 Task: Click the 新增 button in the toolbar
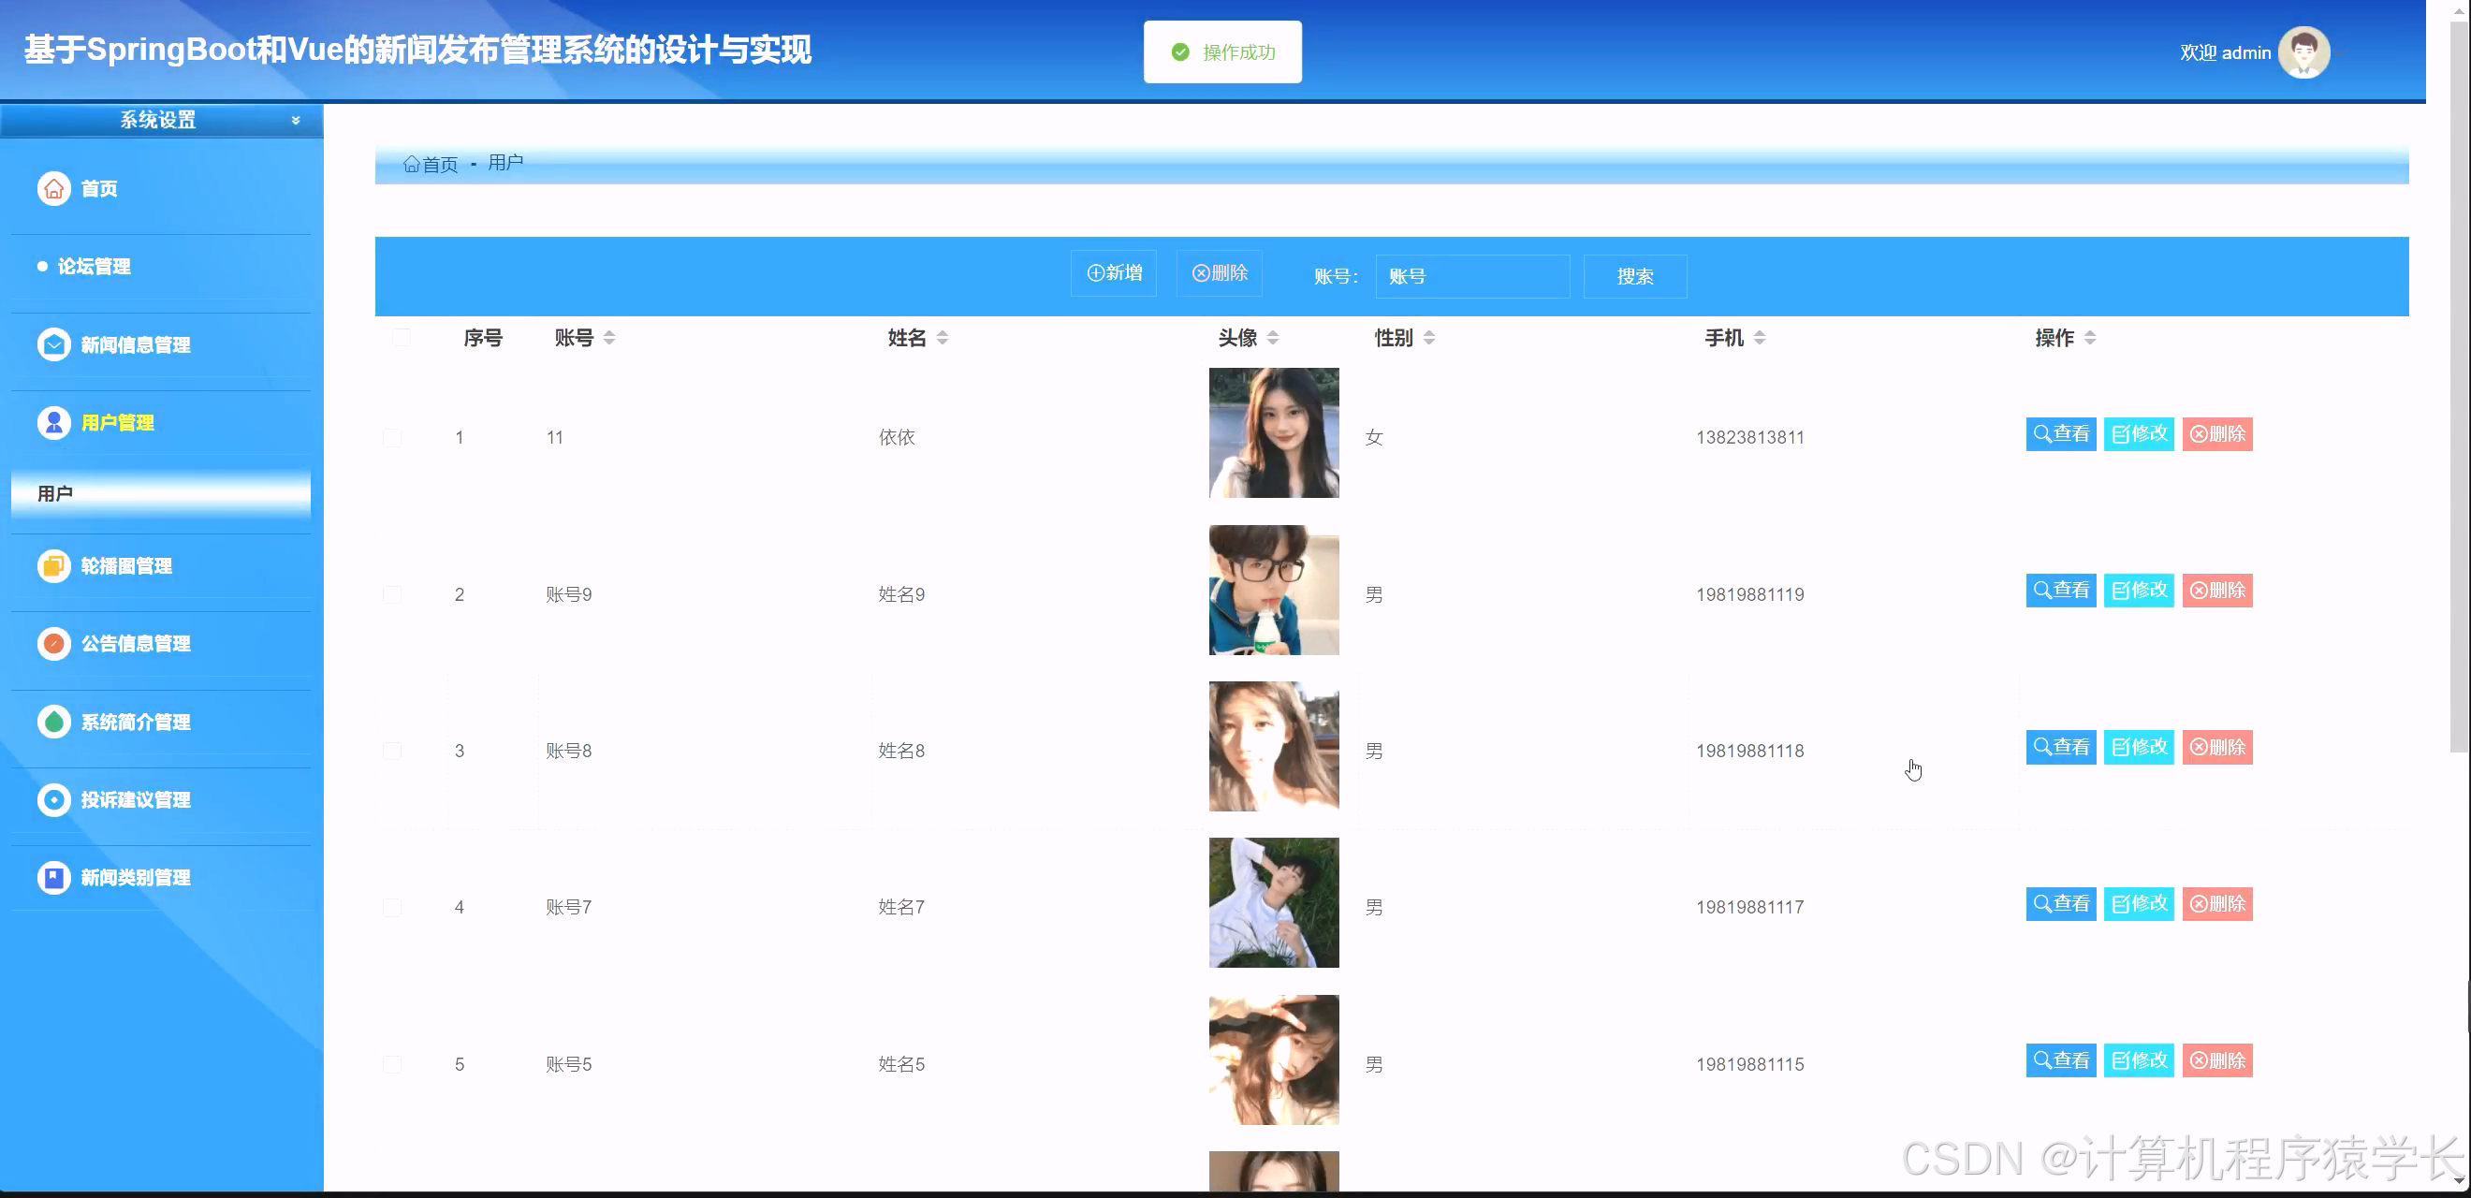pos(1114,273)
